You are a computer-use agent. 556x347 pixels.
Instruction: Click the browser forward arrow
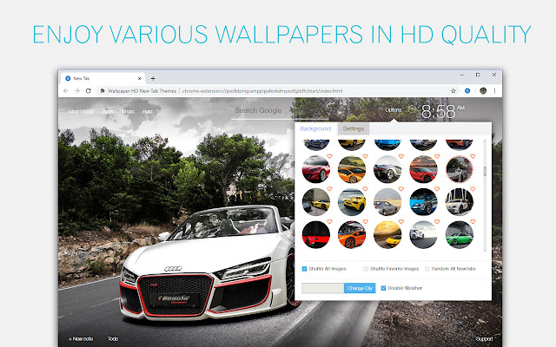click(x=77, y=91)
